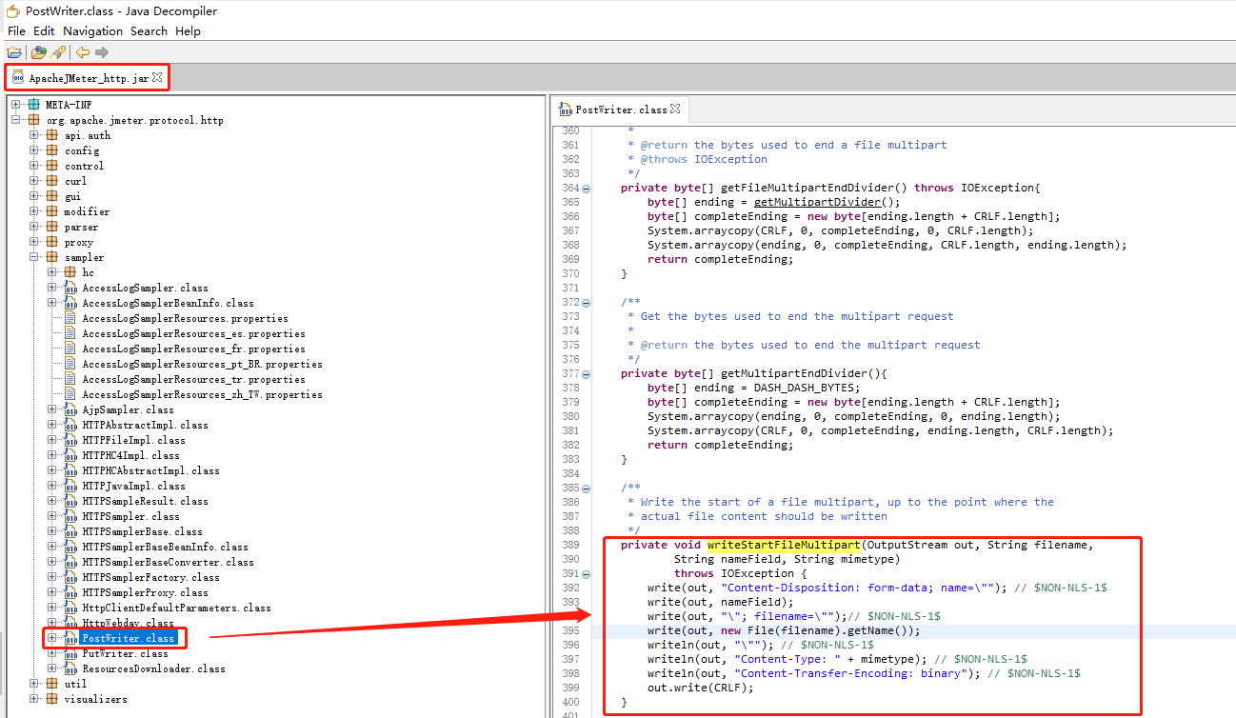
Task: Fold the code at line 391
Action: (586, 574)
